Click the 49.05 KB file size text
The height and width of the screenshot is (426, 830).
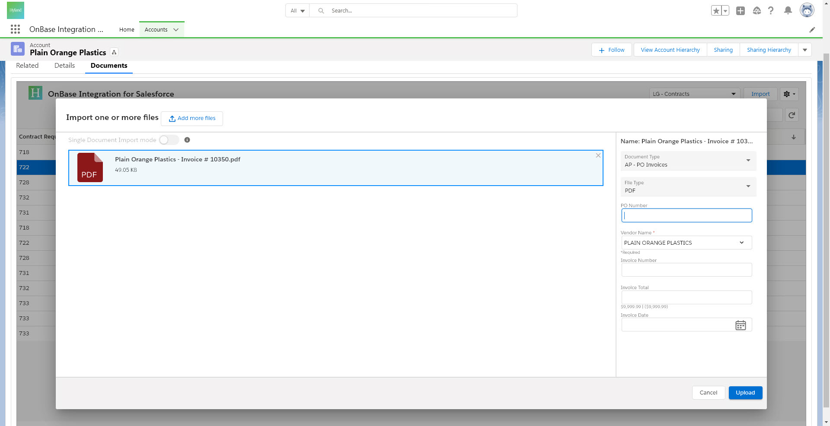[126, 170]
